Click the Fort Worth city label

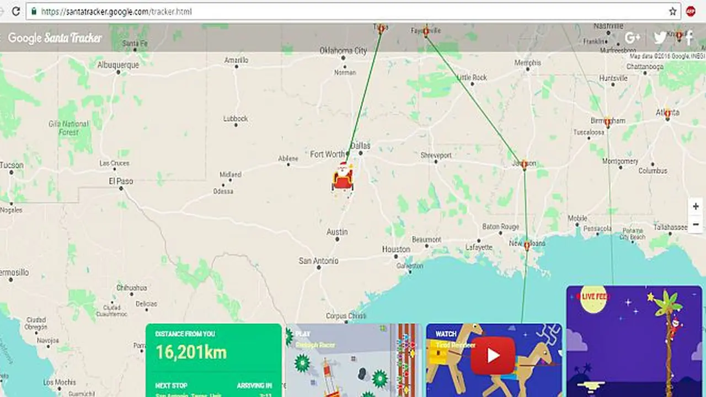[328, 154]
